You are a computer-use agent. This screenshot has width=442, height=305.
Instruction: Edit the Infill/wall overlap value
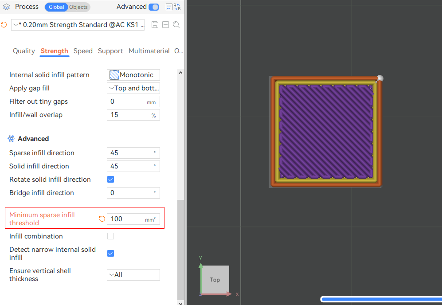pos(133,115)
